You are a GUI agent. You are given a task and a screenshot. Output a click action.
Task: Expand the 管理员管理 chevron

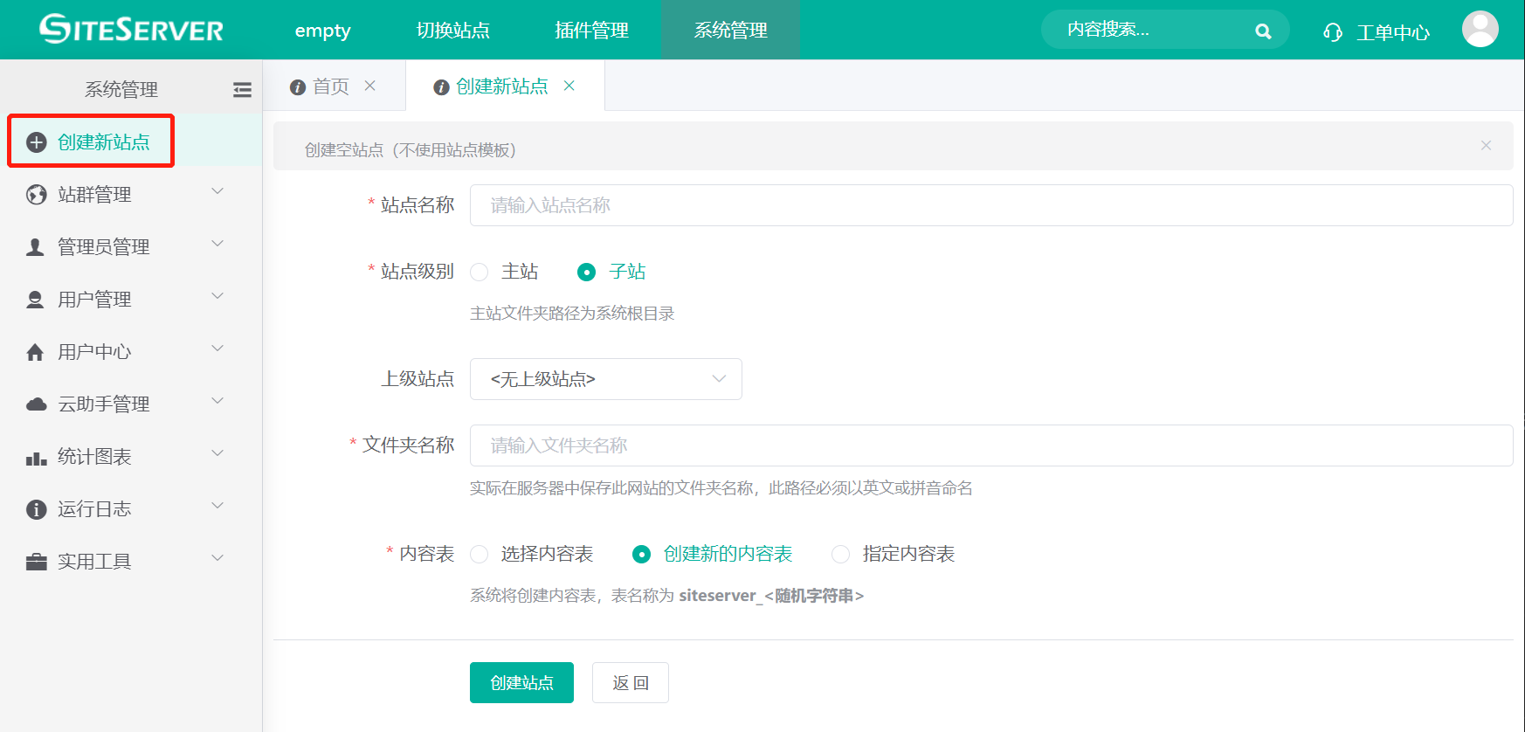(x=217, y=245)
